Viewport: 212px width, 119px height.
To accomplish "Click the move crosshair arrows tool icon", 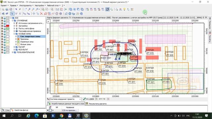I will point(34,14).
